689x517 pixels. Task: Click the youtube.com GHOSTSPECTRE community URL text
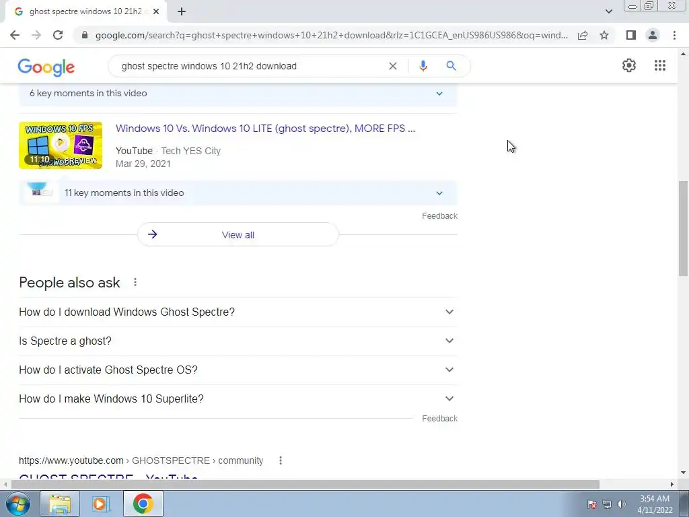(141, 460)
